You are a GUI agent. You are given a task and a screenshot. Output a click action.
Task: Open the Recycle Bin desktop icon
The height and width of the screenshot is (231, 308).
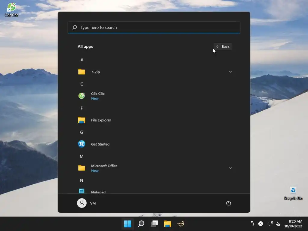[293, 193]
